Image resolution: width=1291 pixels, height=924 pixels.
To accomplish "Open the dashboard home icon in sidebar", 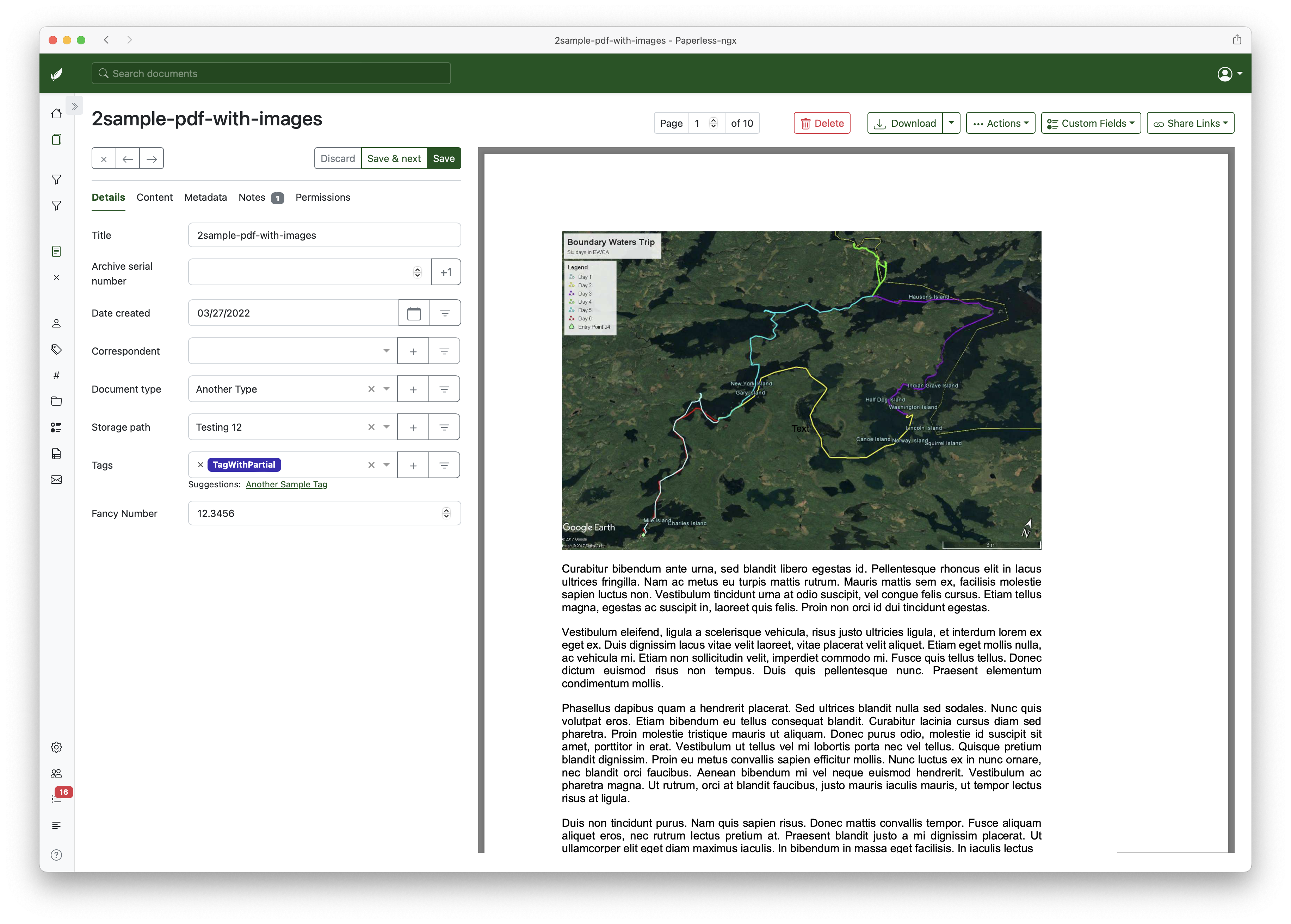I will [56, 114].
